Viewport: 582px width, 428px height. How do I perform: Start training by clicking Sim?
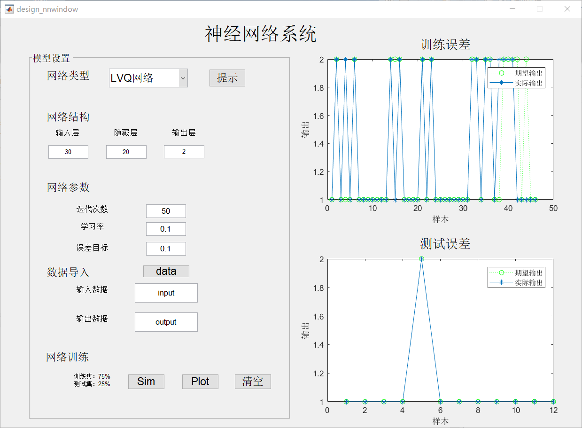[146, 381]
